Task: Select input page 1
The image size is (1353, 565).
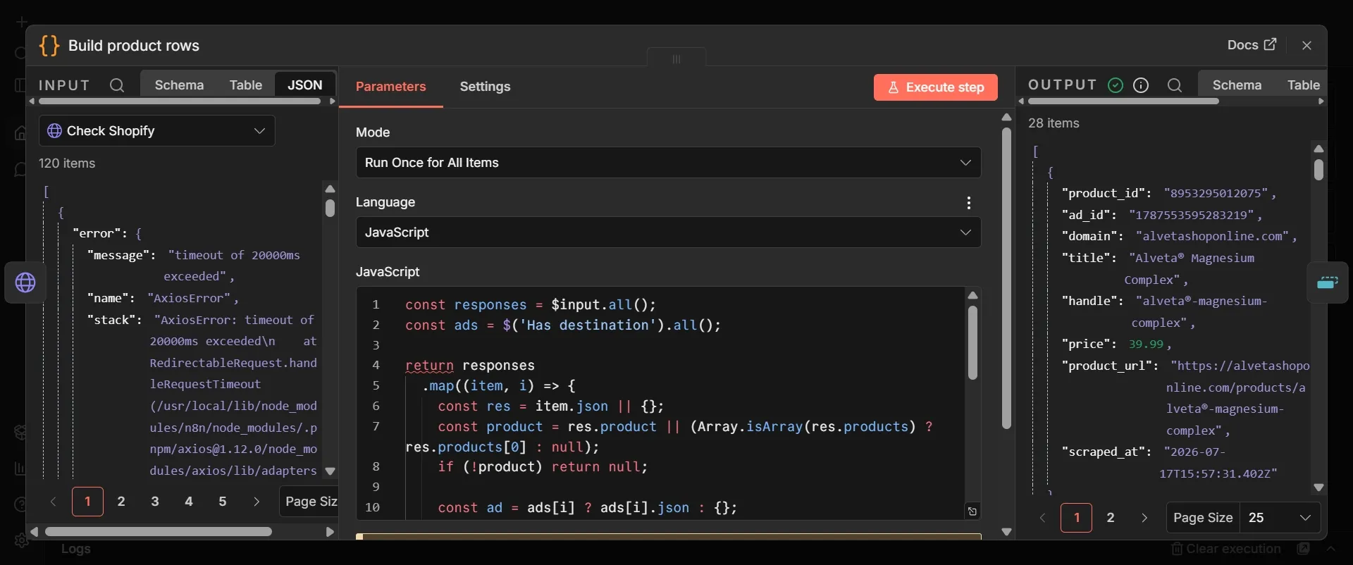Action: [87, 502]
